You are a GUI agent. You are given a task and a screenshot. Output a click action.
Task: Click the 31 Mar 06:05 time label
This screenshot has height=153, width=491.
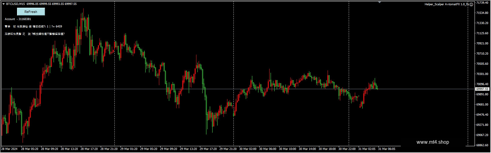tap(387, 149)
